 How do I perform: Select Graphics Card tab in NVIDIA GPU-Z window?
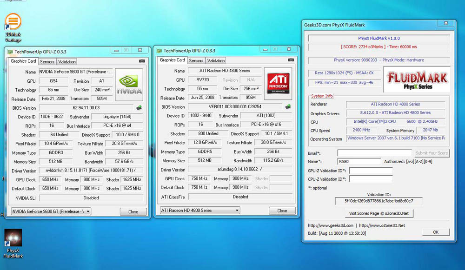[x=23, y=61]
